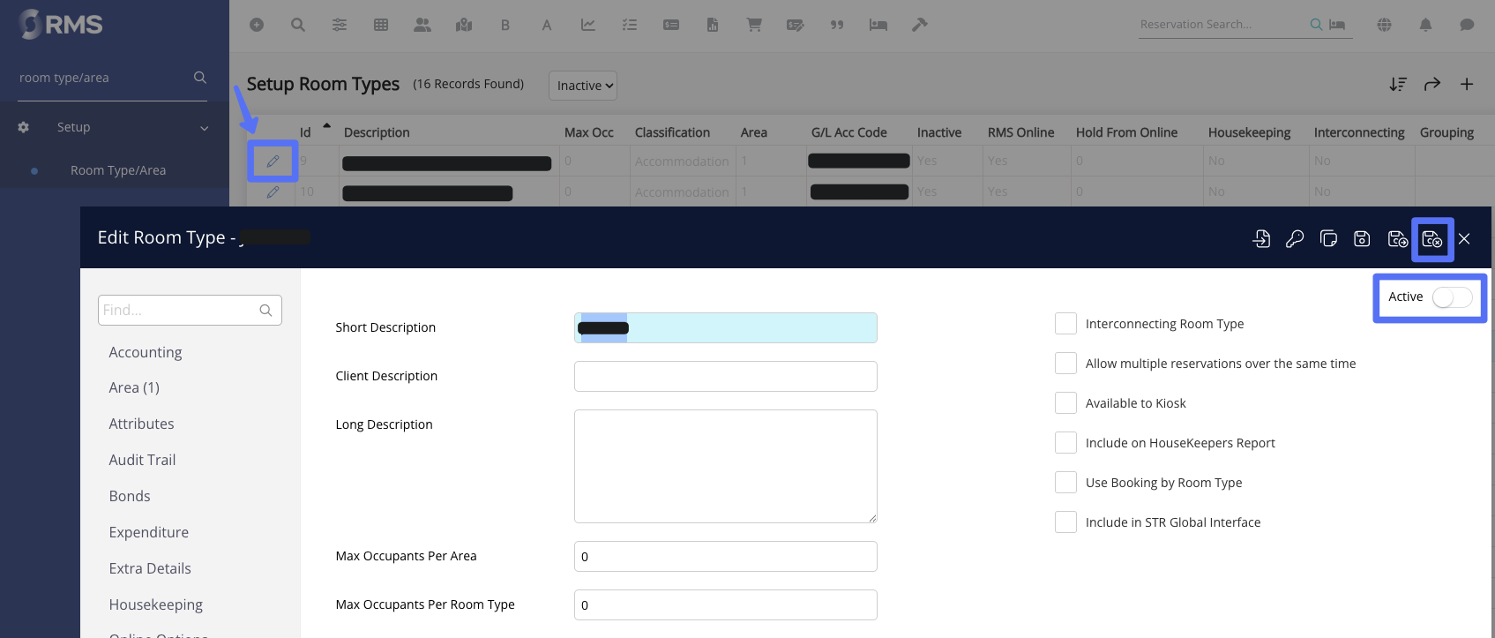The image size is (1495, 638).
Task: Click the pencil edit icon for row Id 9
Action: click(x=273, y=161)
